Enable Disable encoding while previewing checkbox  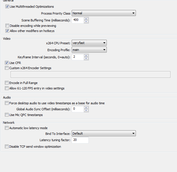pyautogui.click(x=7, y=26)
